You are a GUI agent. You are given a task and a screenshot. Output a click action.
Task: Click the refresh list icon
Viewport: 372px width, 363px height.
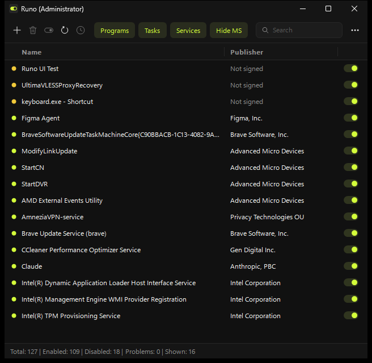[x=65, y=30]
